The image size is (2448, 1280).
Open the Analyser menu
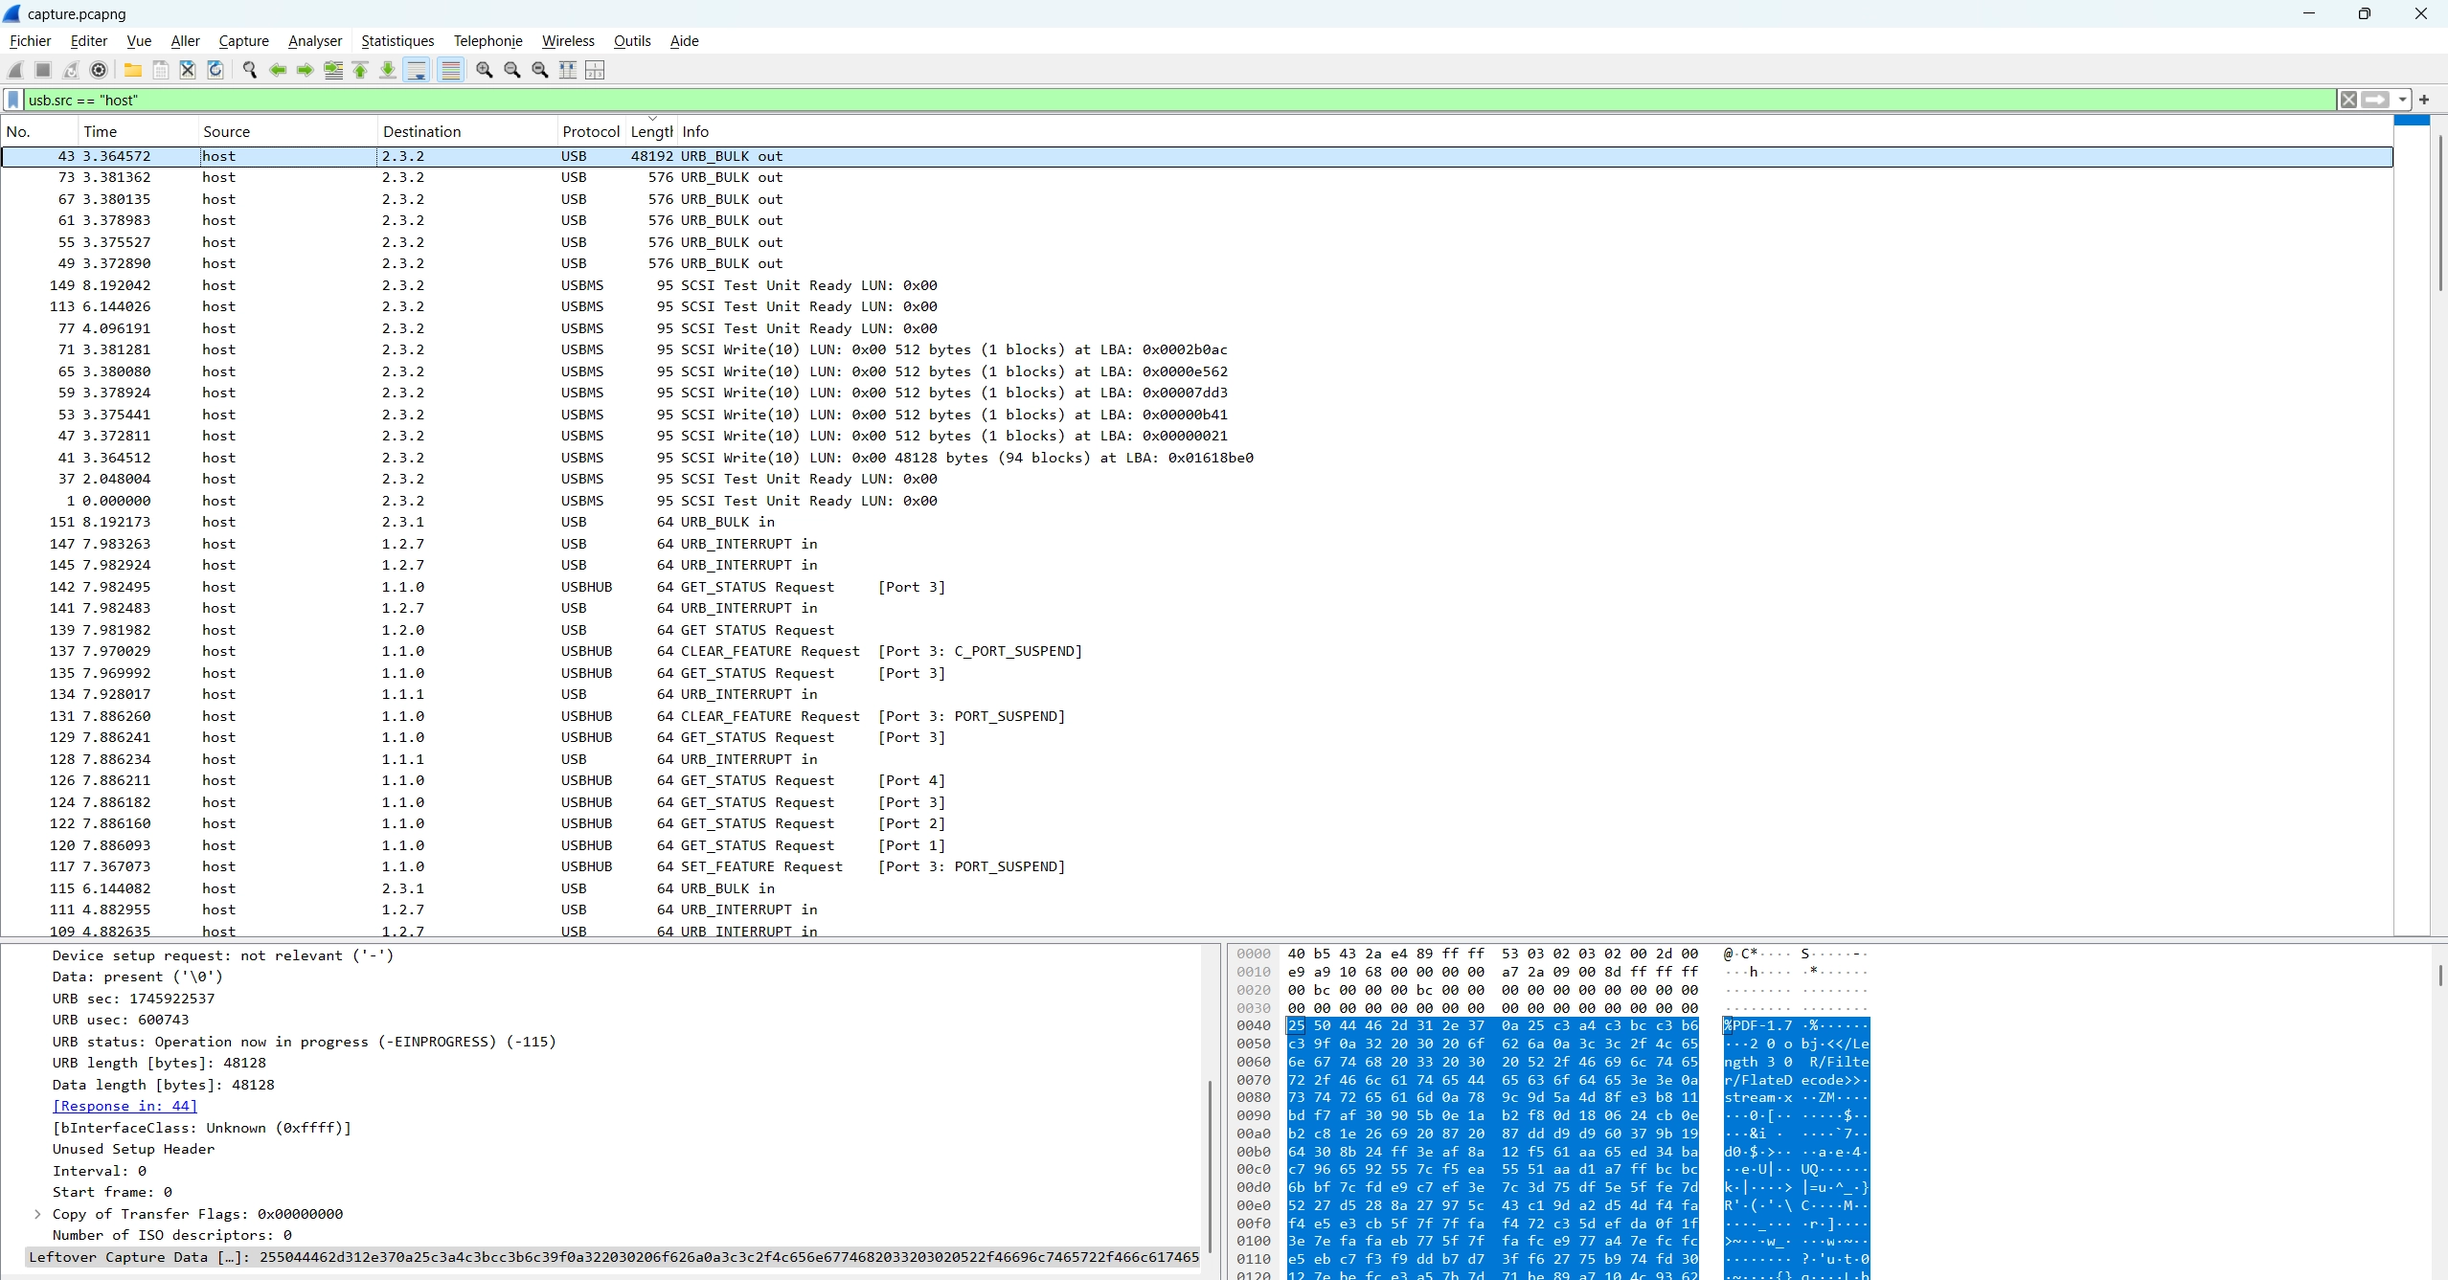pos(314,41)
